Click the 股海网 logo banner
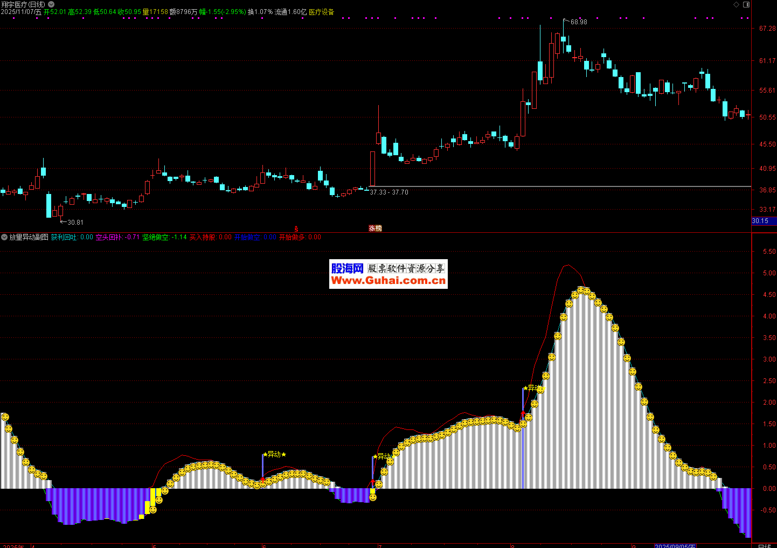The width and height of the screenshot is (777, 548). pos(348,268)
